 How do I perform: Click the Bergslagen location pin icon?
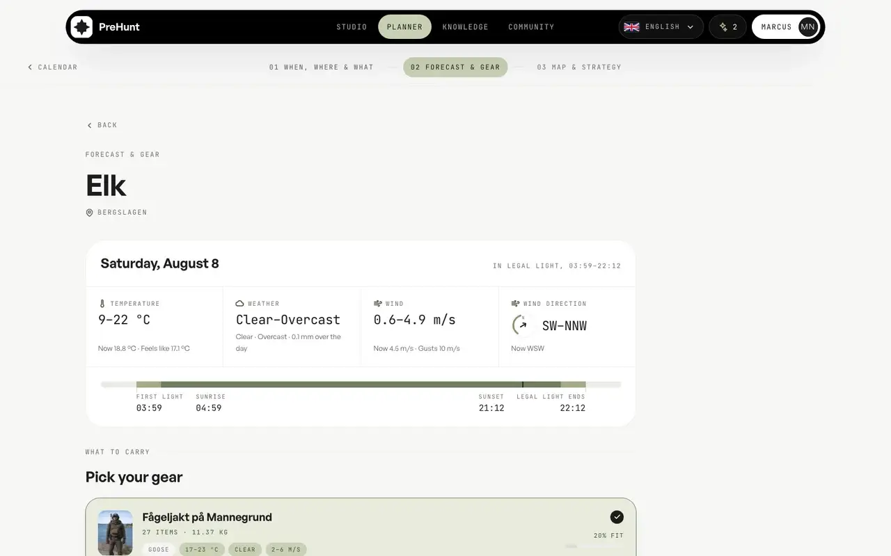click(x=89, y=213)
